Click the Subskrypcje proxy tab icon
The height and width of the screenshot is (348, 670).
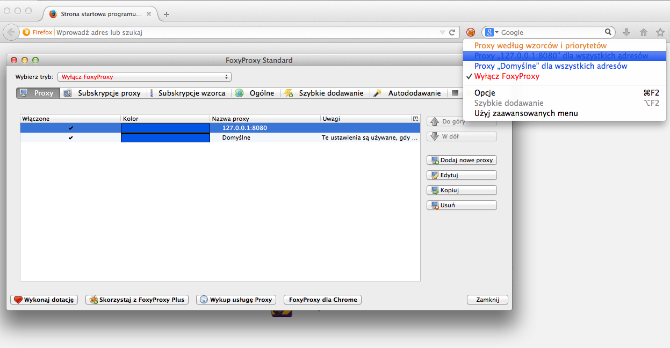pos(67,93)
